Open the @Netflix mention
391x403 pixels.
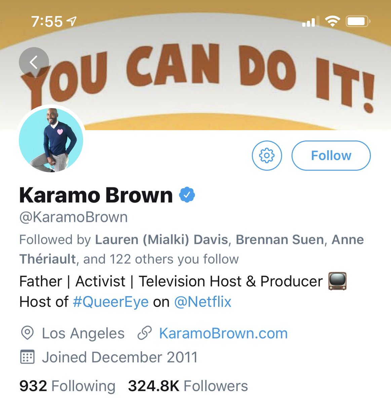pyautogui.click(x=203, y=302)
